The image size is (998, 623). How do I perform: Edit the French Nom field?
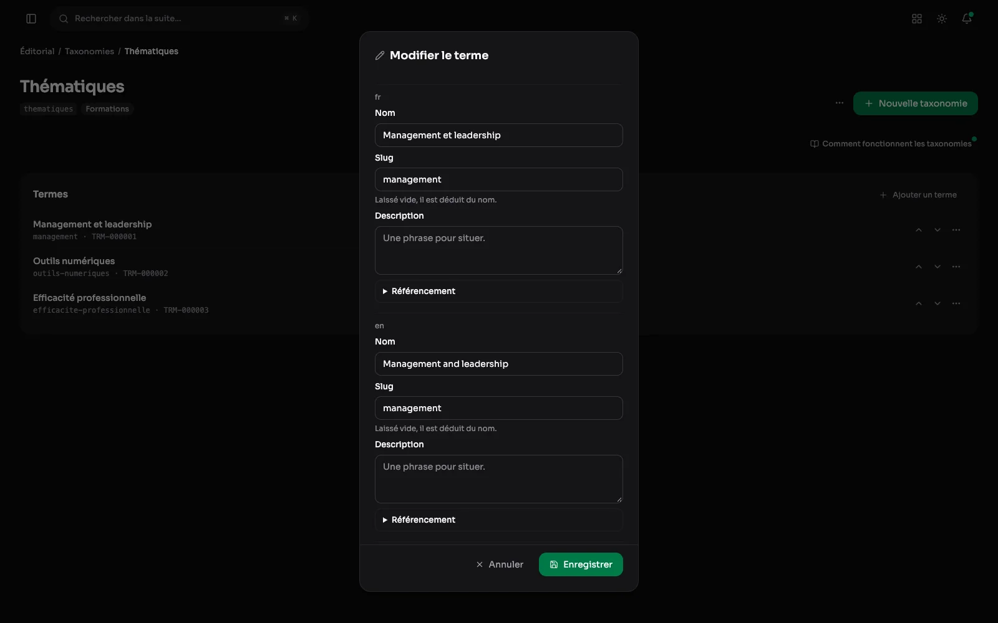(499, 135)
